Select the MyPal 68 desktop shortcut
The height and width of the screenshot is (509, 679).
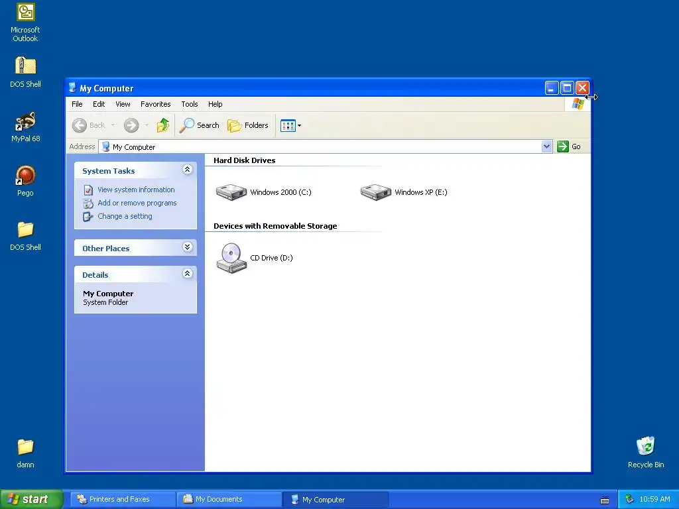(25, 127)
